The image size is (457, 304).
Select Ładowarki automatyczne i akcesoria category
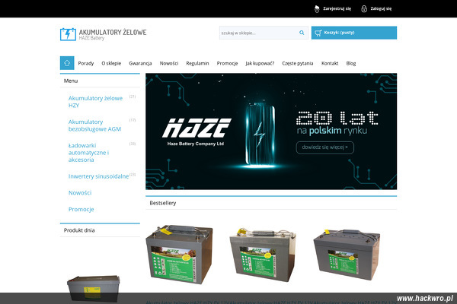(x=88, y=153)
